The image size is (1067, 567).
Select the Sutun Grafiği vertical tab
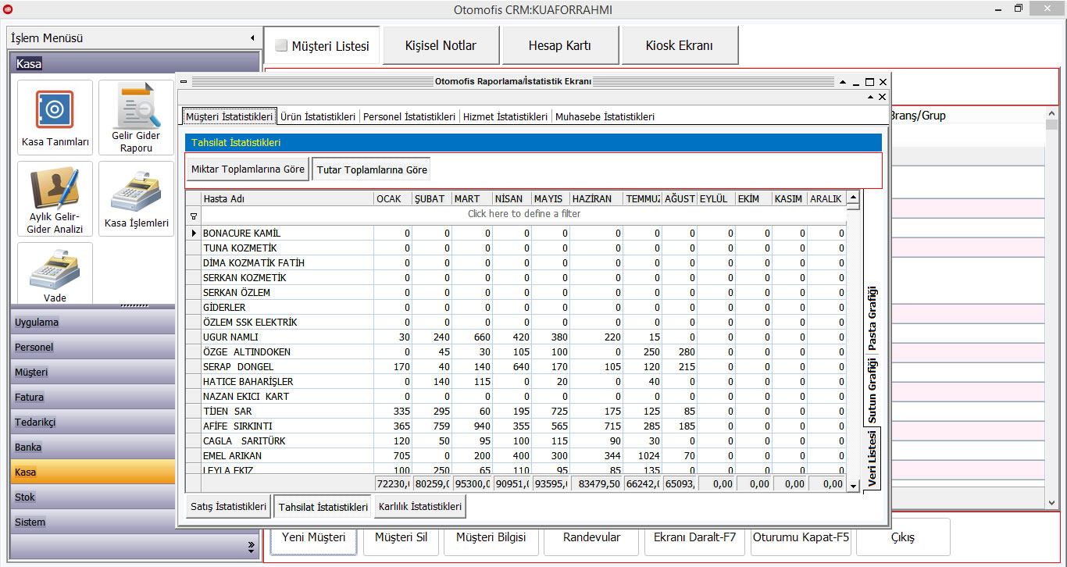(x=873, y=390)
